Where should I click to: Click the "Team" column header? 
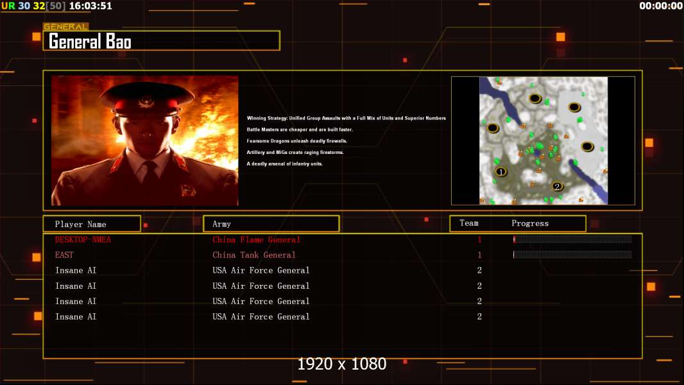tap(469, 223)
